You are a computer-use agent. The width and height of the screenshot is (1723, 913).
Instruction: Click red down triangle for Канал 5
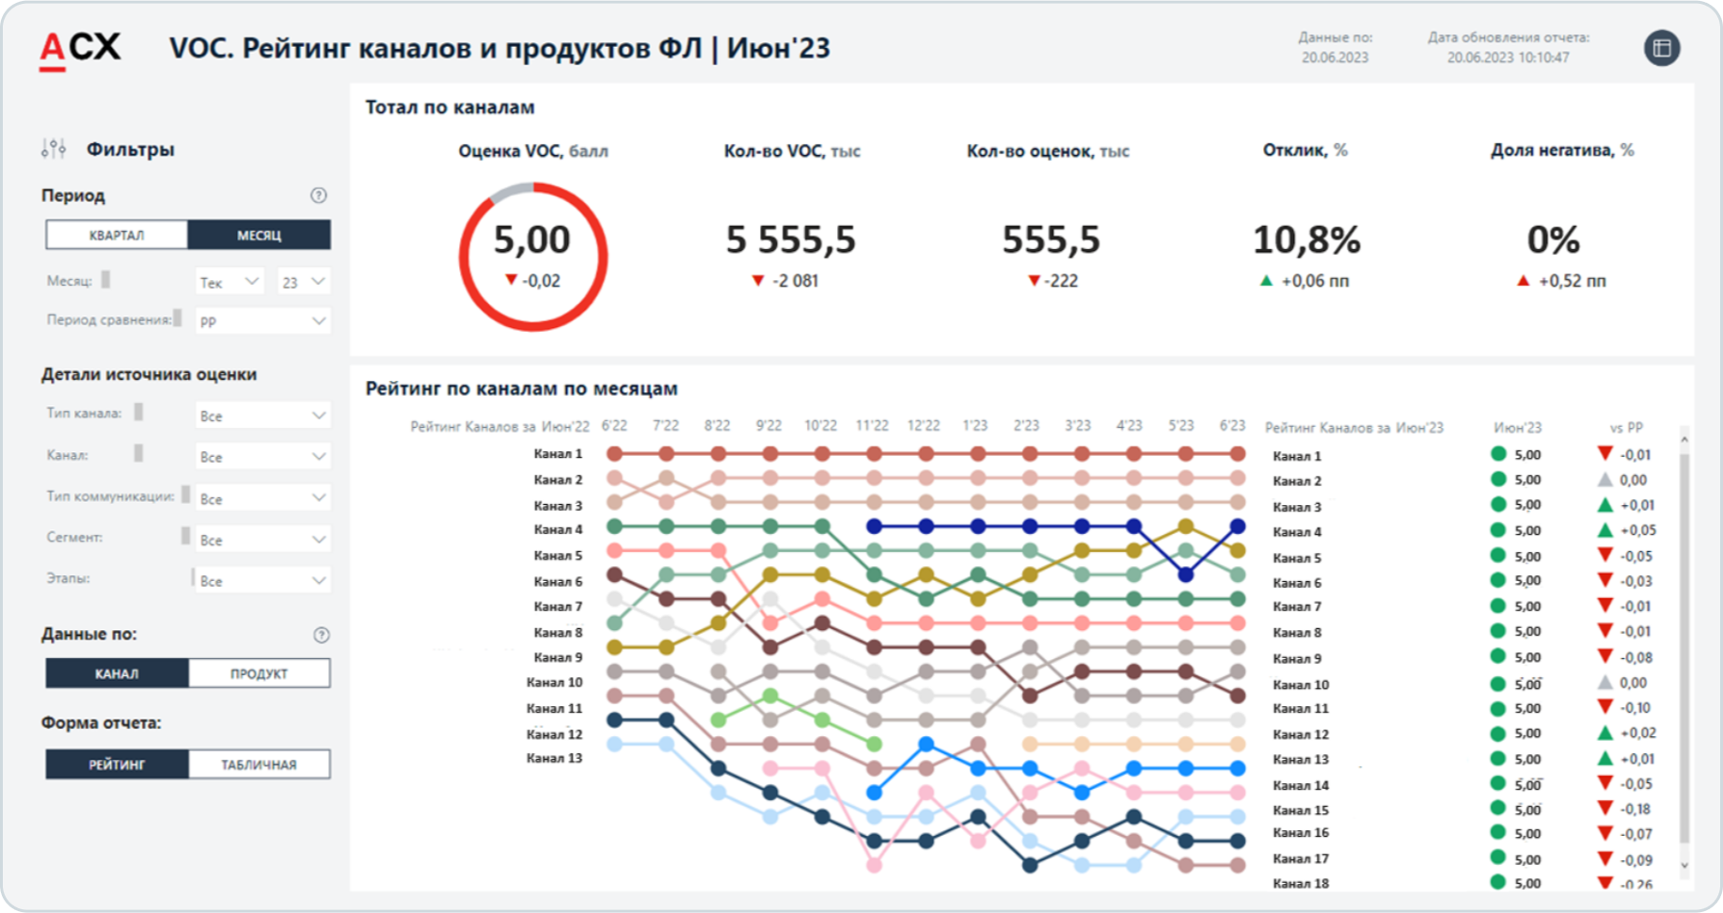click(1605, 556)
